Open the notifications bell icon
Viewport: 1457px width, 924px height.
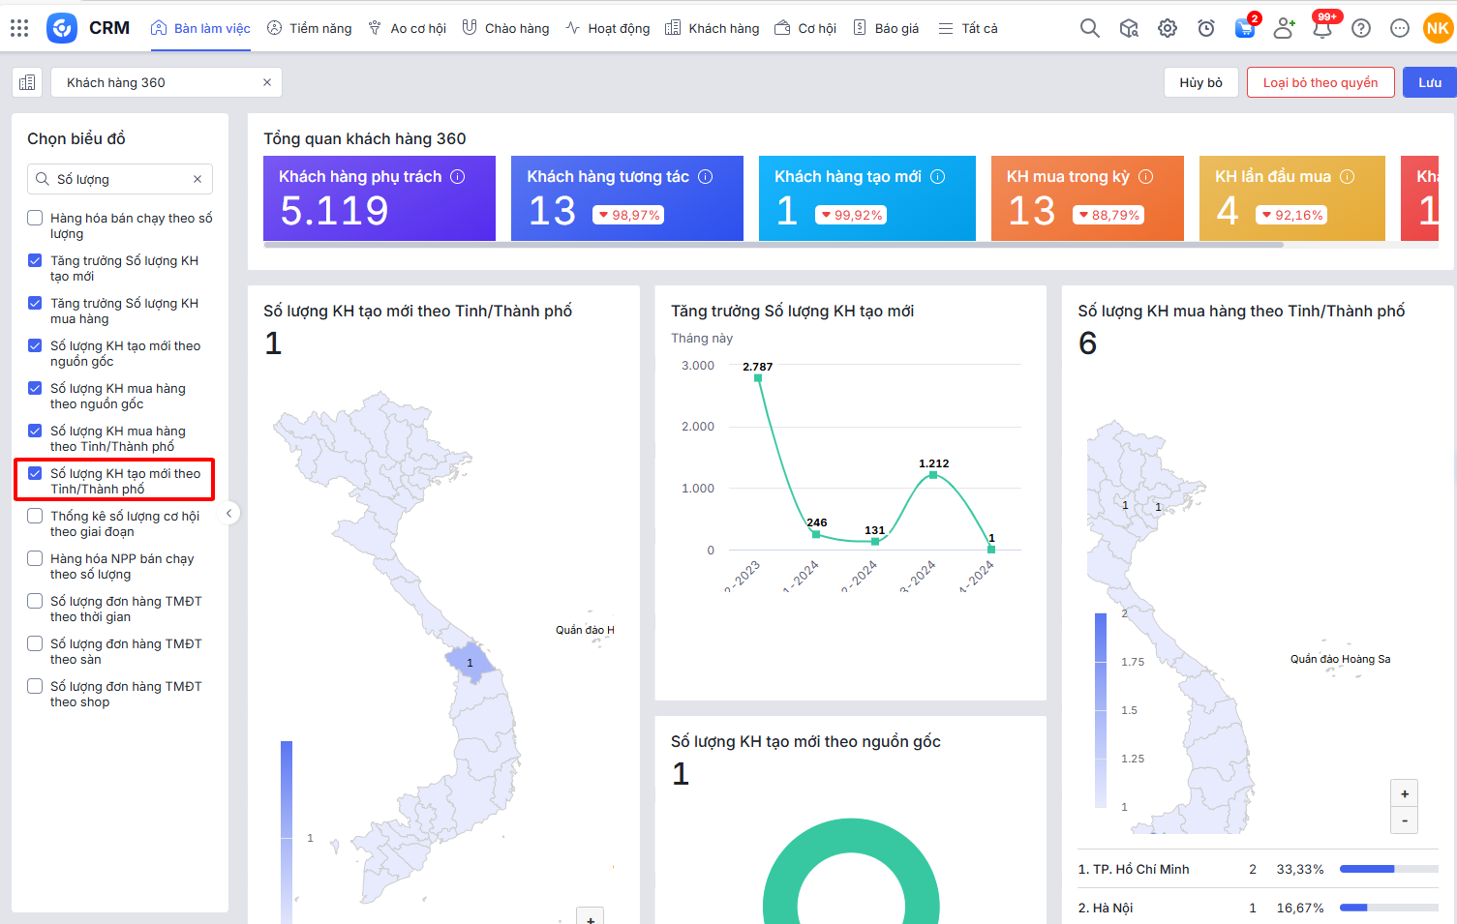tap(1322, 28)
